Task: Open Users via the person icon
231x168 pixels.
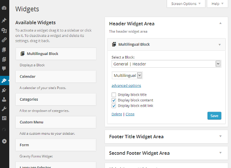Action: coord(4,100)
